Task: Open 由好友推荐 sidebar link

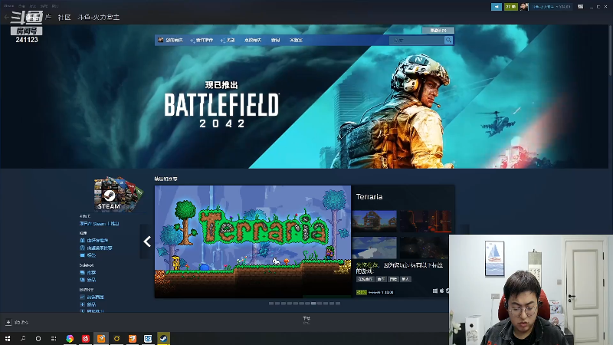Action: click(x=97, y=241)
